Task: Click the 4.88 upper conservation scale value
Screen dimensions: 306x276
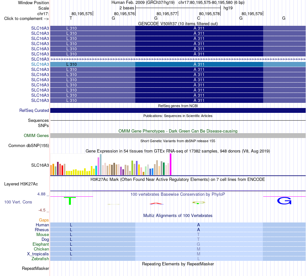Action: 41,194
